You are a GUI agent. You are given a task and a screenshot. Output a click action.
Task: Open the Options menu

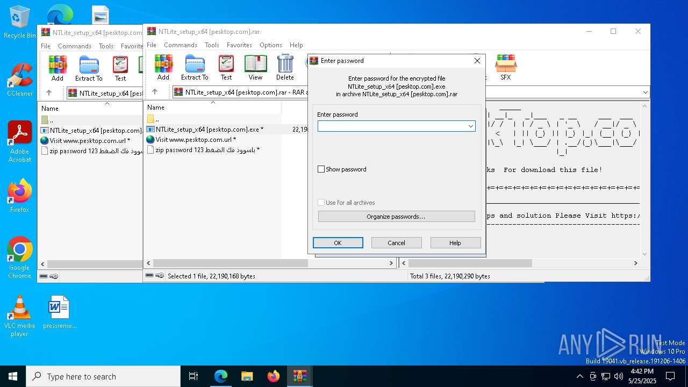pyautogui.click(x=271, y=45)
